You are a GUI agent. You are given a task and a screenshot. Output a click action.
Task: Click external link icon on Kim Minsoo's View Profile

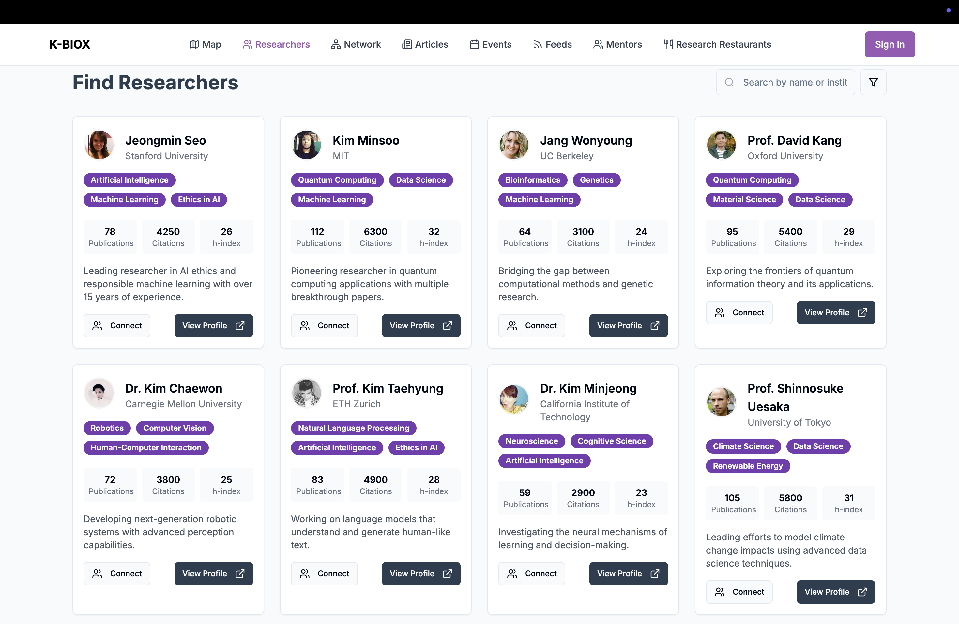[x=447, y=325]
